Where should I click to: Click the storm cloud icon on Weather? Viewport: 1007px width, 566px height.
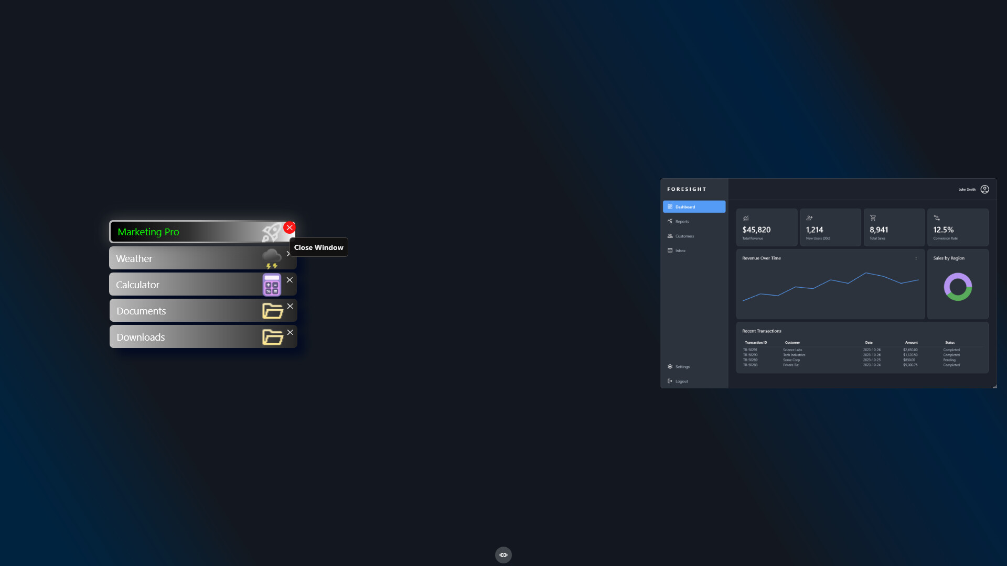272,256
